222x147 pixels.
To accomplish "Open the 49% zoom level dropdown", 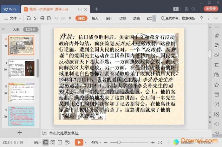I will 96,142.
